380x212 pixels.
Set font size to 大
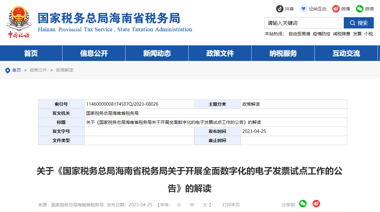(205, 205)
